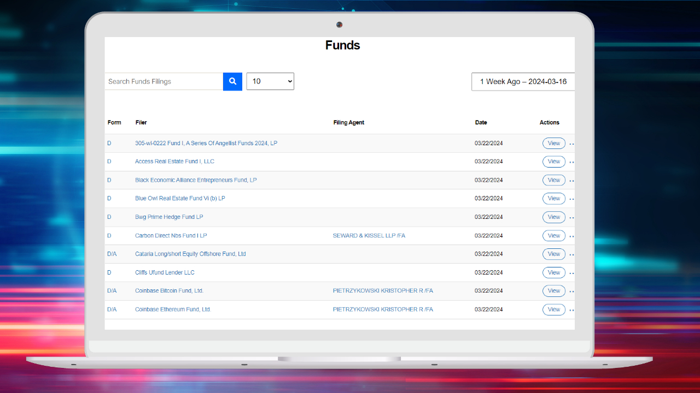Click the Form column header
The width and height of the screenshot is (700, 393).
click(114, 123)
